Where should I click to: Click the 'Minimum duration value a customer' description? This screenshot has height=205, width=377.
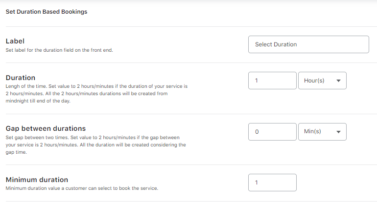[82, 188]
